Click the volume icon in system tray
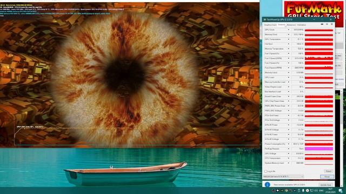The height and width of the screenshot is (194, 346). (316, 190)
